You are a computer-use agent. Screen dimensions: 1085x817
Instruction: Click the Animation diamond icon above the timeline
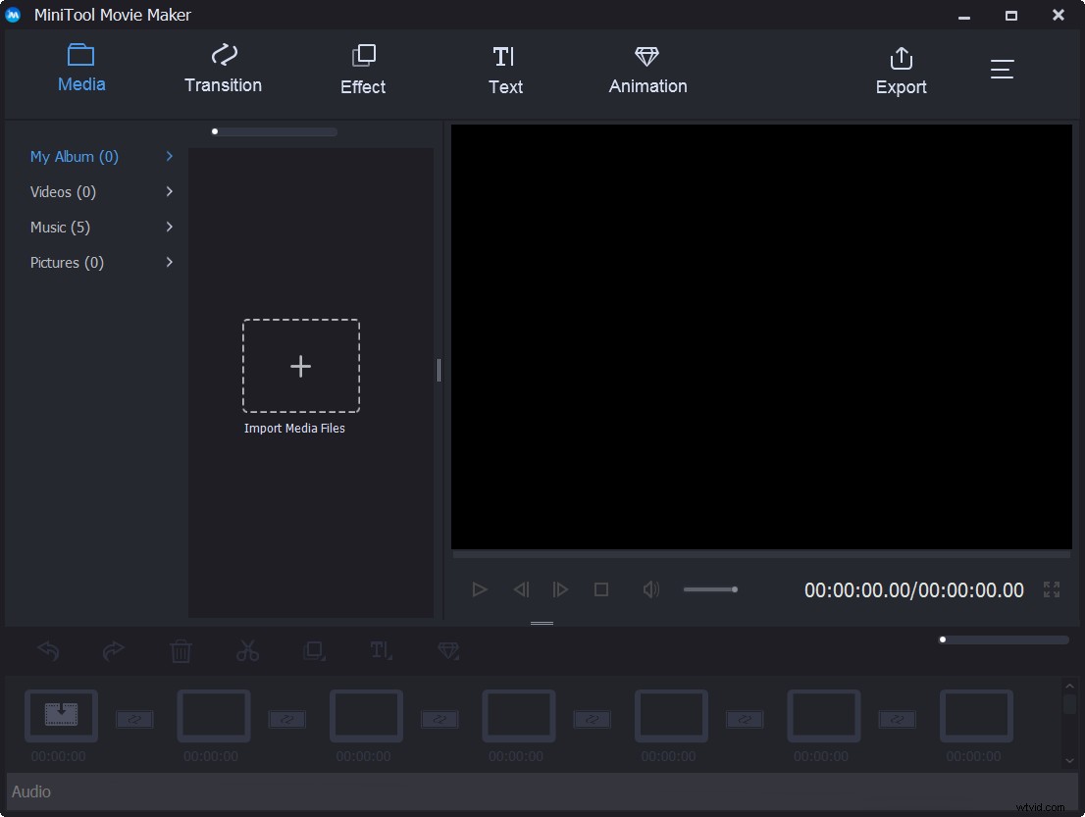[x=447, y=650]
